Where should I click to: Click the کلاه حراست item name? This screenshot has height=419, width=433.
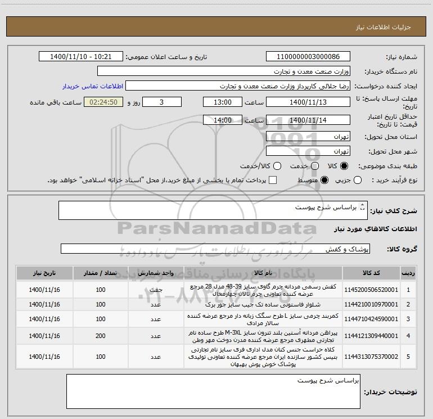coord(263,357)
